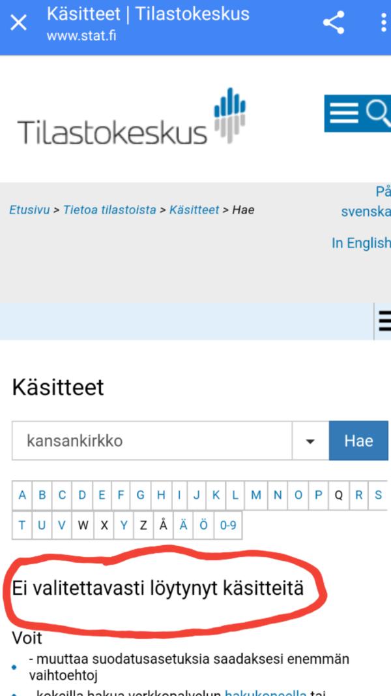The height and width of the screenshot is (696, 391).
Task: Click the kansankirkko search input field
Action: [151, 441]
